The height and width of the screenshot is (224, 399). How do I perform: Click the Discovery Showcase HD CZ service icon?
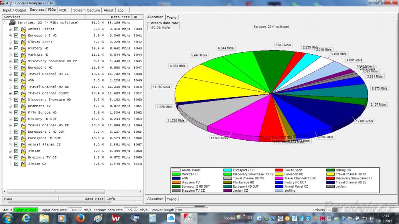(23, 61)
